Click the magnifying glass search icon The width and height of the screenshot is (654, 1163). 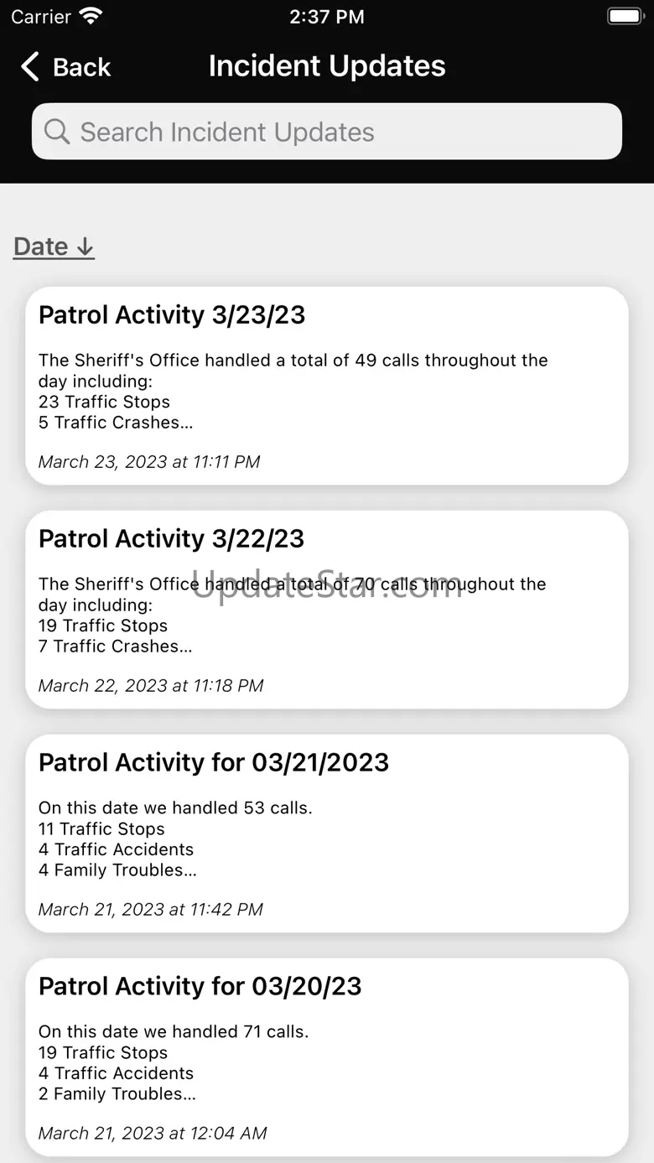(56, 132)
